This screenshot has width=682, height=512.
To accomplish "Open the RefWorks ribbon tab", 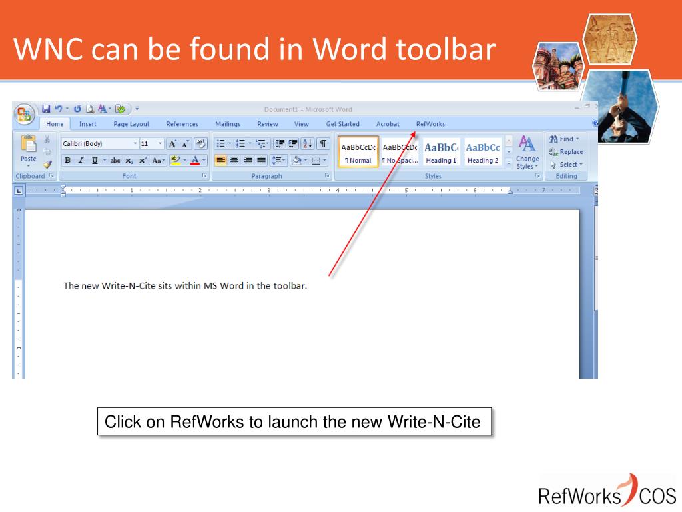I will coord(431,124).
